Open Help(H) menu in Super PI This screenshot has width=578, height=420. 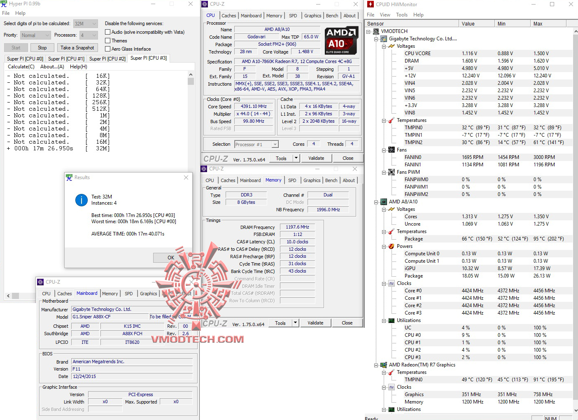click(79, 67)
